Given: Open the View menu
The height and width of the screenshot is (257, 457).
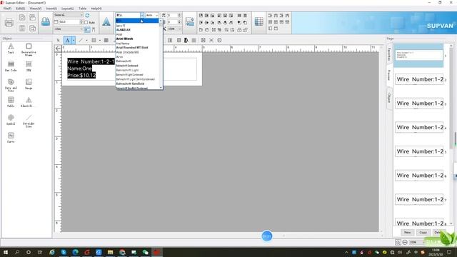Looking at the screenshot, I should click(36, 9).
